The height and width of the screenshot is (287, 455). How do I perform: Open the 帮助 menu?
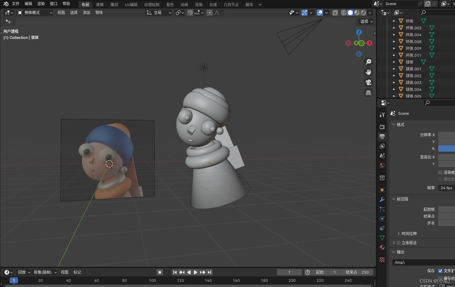tap(66, 4)
